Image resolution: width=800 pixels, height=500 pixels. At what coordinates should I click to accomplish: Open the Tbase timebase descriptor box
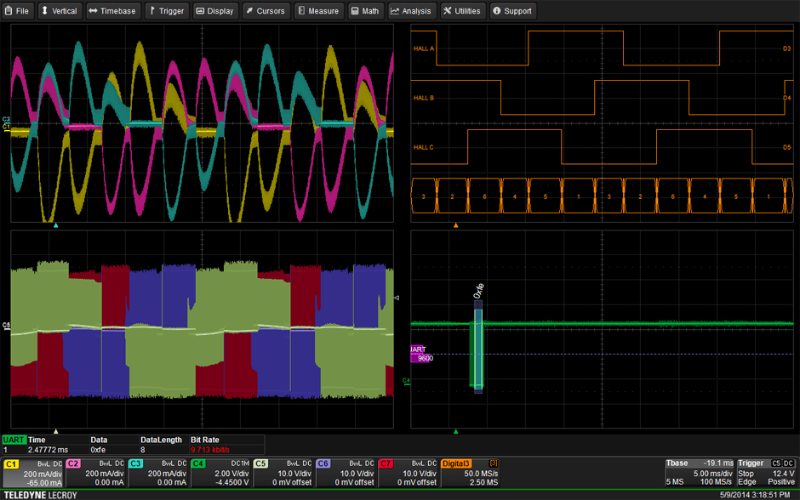pos(699,473)
